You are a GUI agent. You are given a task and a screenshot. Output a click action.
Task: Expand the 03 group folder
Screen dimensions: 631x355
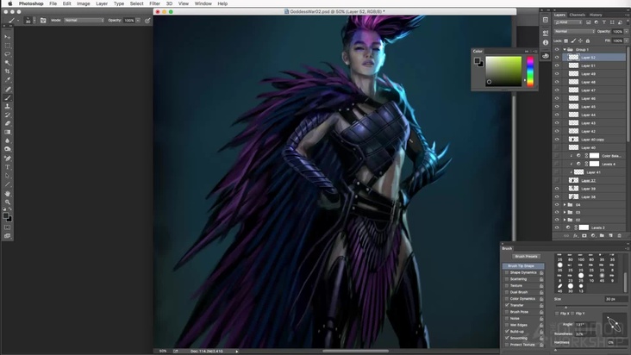pyautogui.click(x=565, y=212)
